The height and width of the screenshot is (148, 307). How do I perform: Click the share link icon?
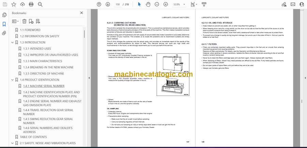pos(284,4)
